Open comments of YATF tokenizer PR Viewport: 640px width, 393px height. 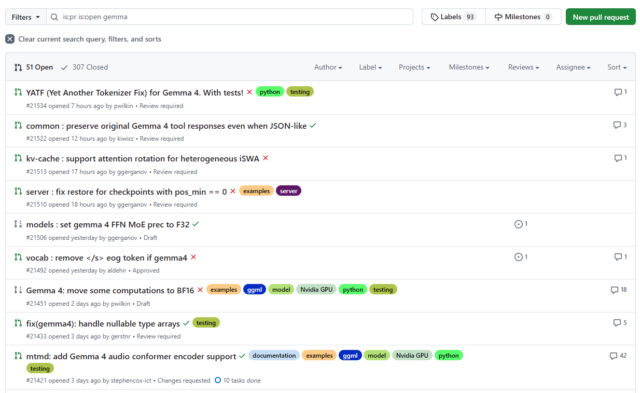coord(620,92)
